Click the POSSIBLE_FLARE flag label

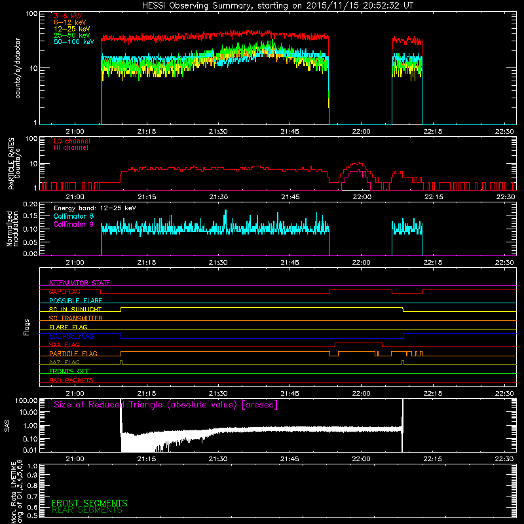tap(75, 301)
